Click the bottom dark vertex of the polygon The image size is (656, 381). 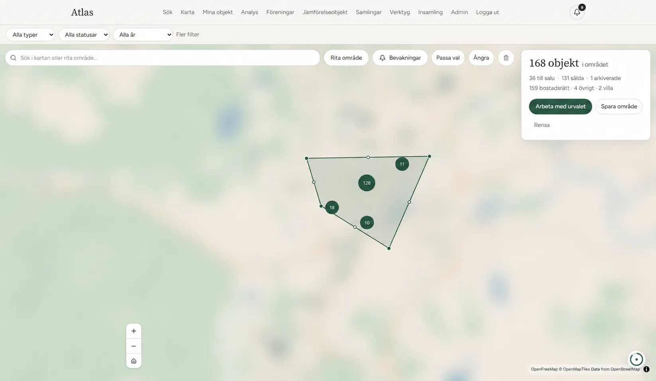[389, 248]
